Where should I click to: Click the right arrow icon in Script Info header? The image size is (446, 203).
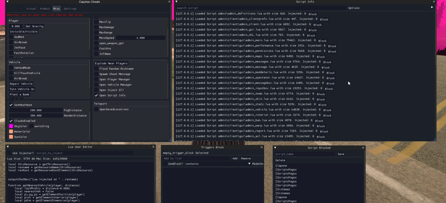click(433, 8)
